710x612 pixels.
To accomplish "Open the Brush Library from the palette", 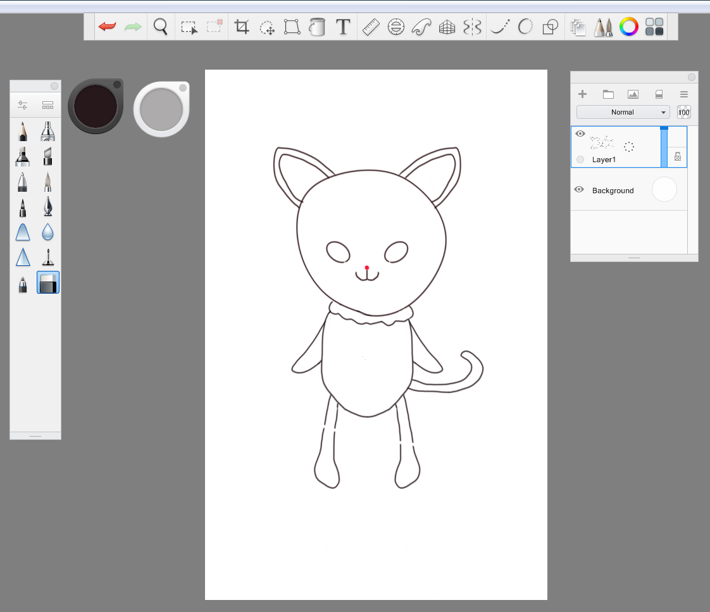I will (47, 104).
